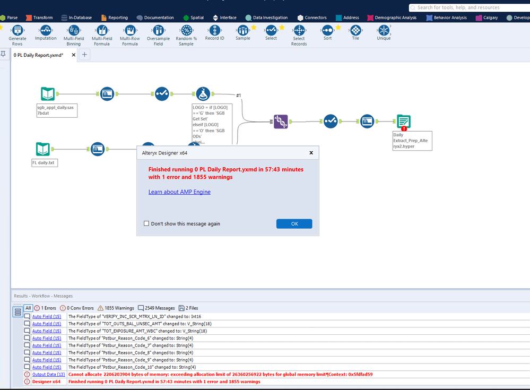Image resolution: width=530 pixels, height=390 pixels.
Task: Open the Behavior Analysis tool category
Action: 447,18
